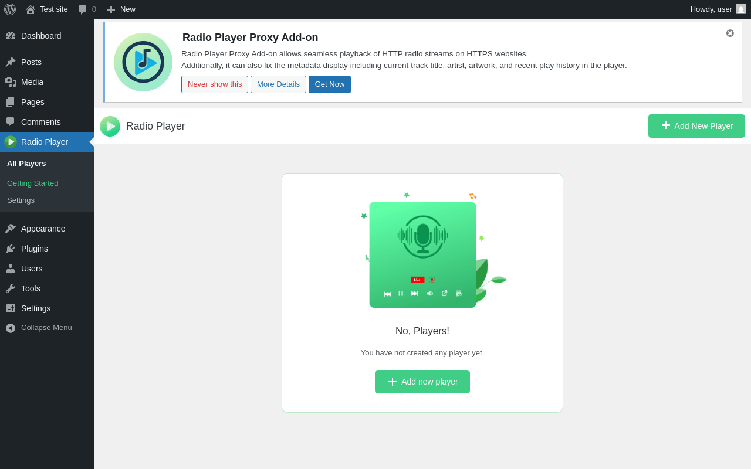The width and height of the screenshot is (751, 469).
Task: Click the Radio Player header logo
Action: (x=110, y=126)
